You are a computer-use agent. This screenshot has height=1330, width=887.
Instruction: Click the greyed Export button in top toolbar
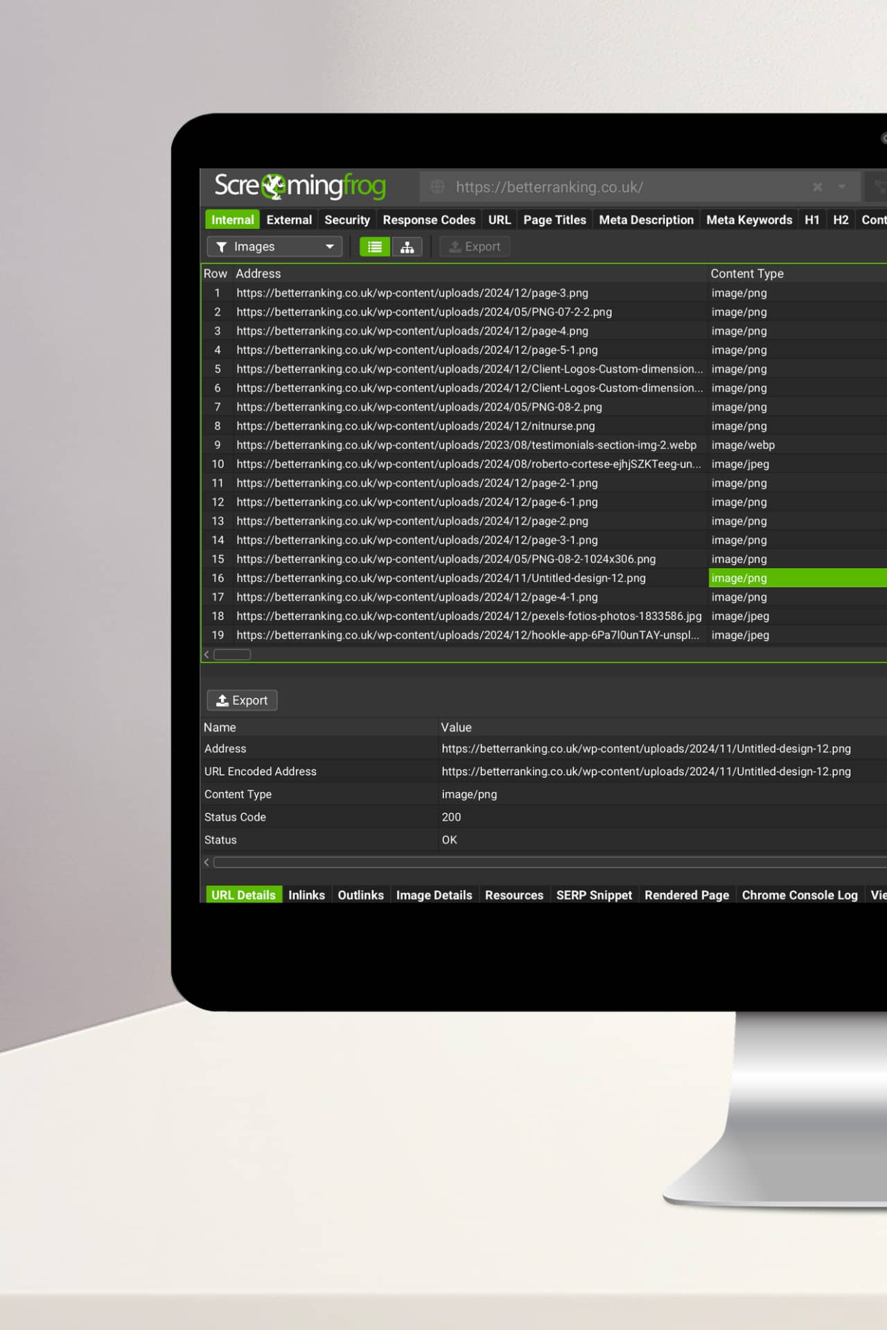tap(475, 247)
